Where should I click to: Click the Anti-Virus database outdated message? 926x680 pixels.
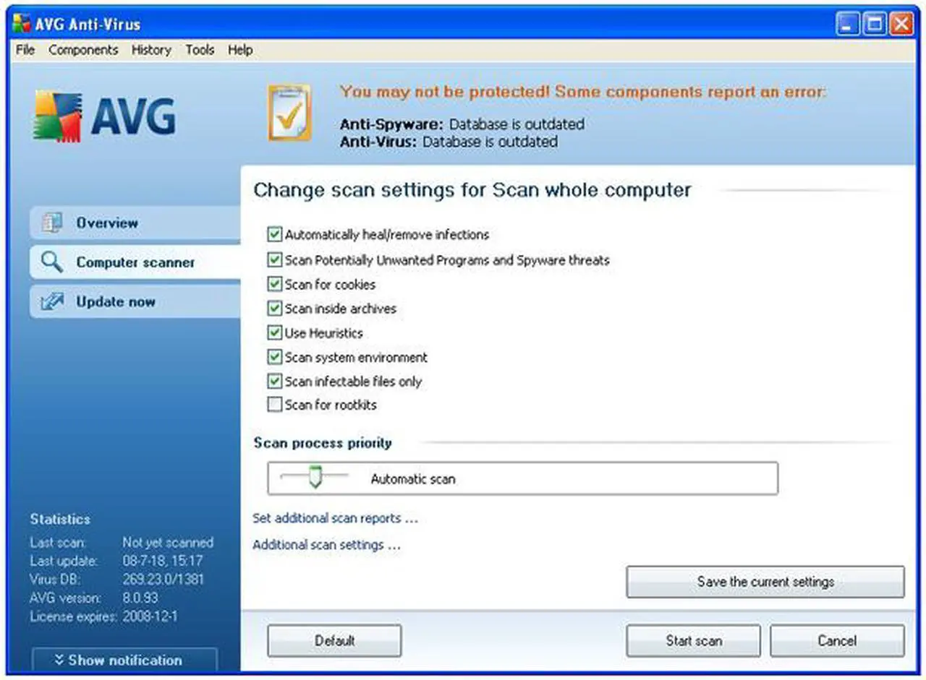coord(449,142)
